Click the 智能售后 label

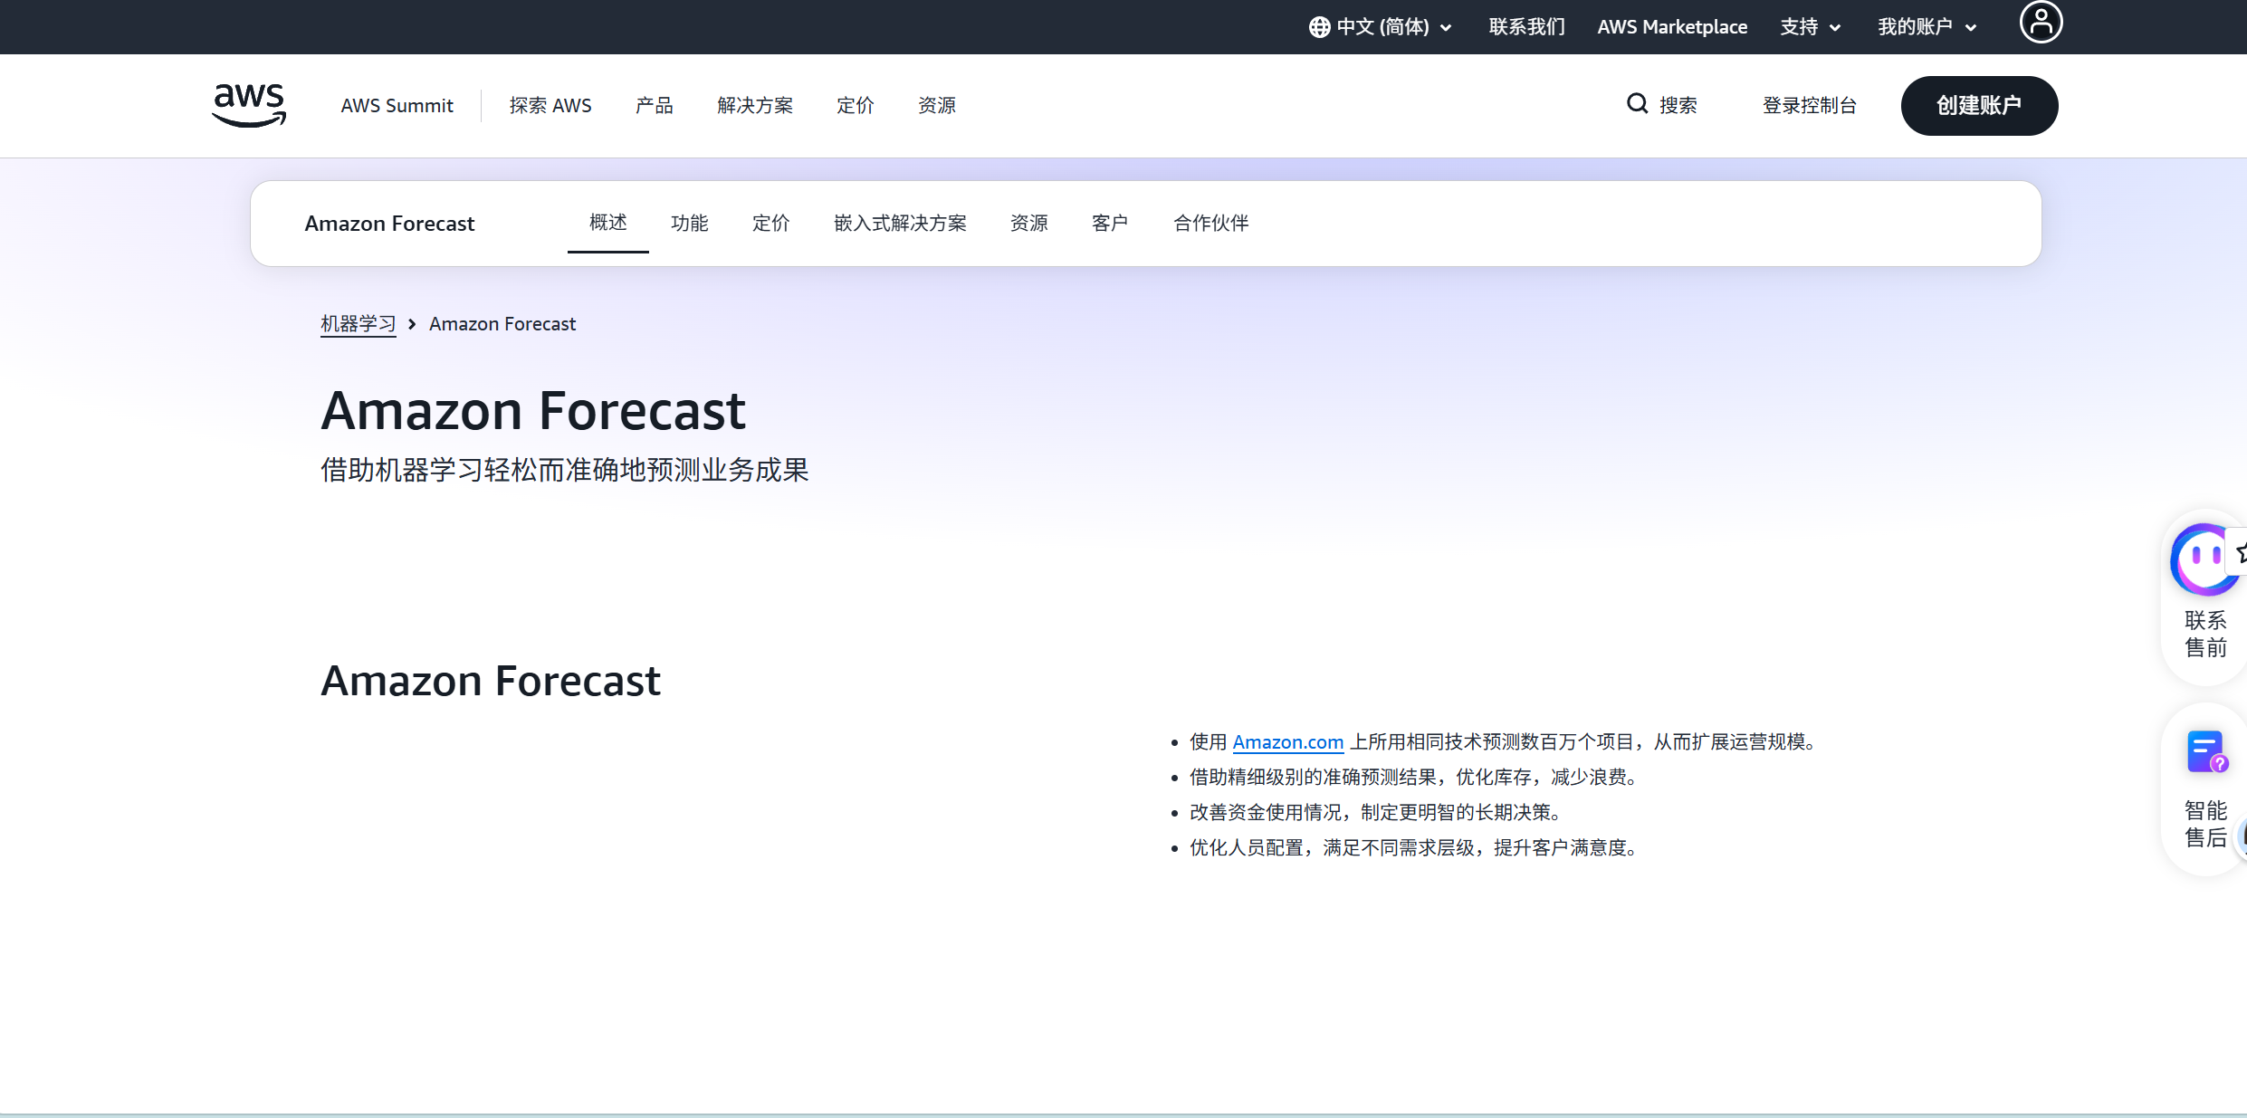pyautogui.click(x=2205, y=824)
